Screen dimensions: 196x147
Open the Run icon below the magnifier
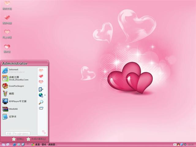click(41, 108)
